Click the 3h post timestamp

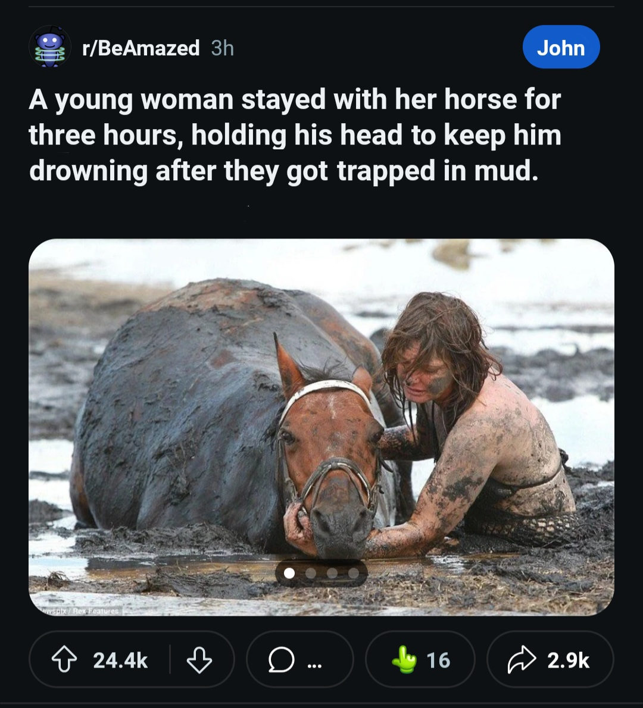[223, 48]
